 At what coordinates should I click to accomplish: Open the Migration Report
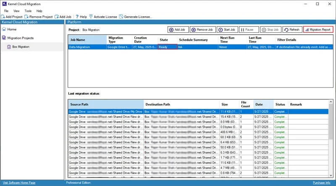(318, 29)
